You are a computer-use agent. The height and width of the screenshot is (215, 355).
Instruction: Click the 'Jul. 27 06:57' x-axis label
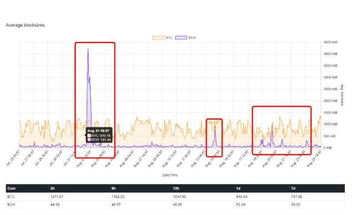pos(27,158)
